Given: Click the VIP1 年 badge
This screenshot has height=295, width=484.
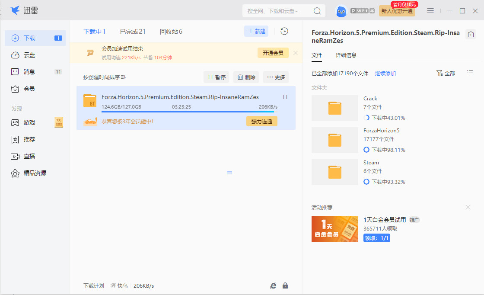Looking at the screenshot, I should pos(363,11).
